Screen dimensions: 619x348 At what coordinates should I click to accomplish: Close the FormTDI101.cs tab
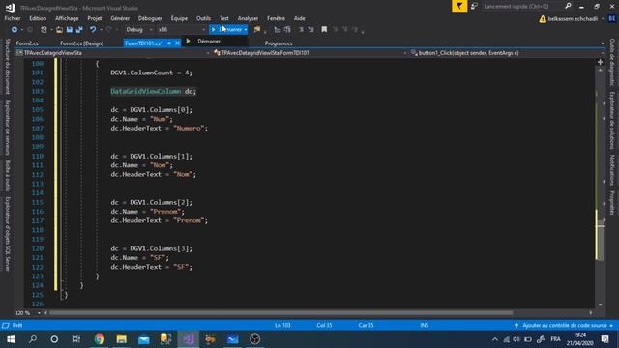pyautogui.click(x=177, y=43)
